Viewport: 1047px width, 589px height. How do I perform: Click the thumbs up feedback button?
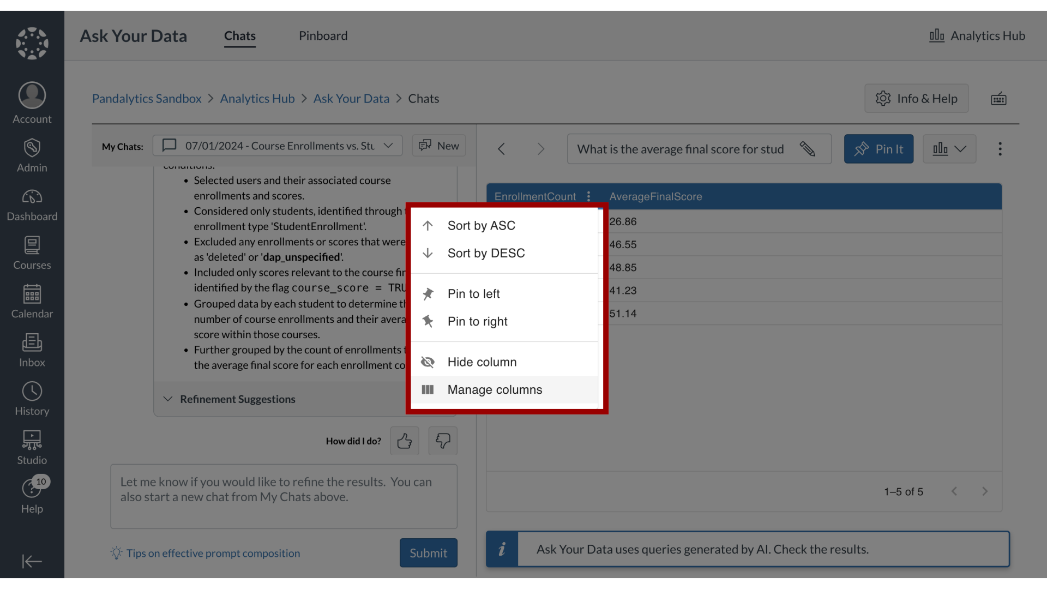[405, 440]
